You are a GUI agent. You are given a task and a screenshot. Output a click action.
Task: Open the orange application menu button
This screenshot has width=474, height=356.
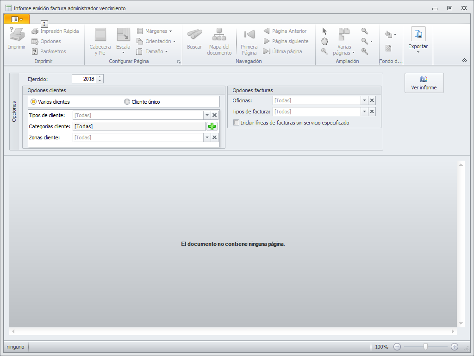[x=17, y=19]
